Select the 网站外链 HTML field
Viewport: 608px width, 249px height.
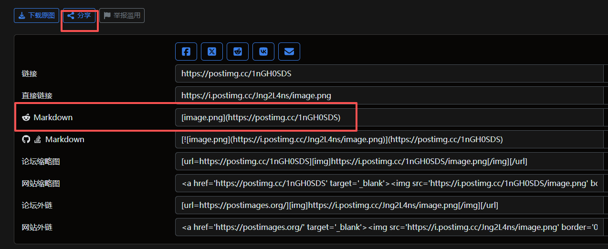(389, 227)
